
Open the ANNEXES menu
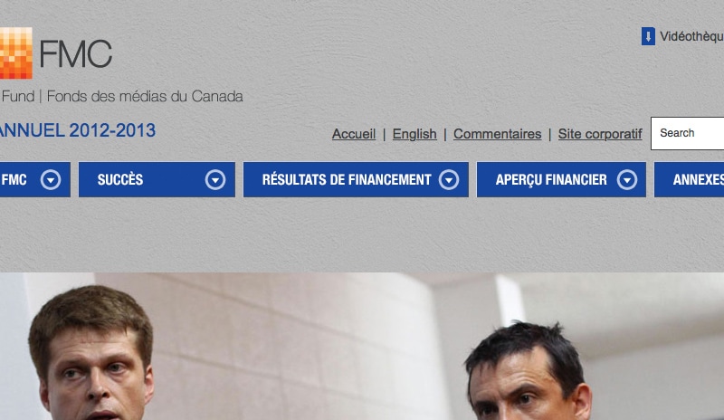(x=690, y=180)
